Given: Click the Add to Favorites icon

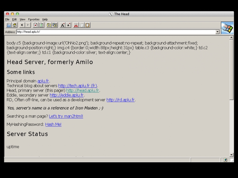Looking at the screenshot, I should [55, 25].
